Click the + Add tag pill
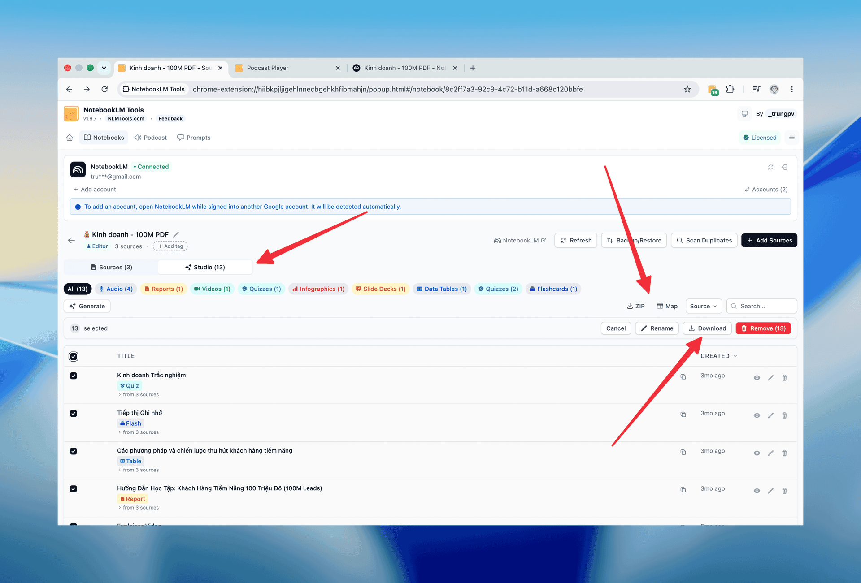861x583 pixels. coord(170,246)
